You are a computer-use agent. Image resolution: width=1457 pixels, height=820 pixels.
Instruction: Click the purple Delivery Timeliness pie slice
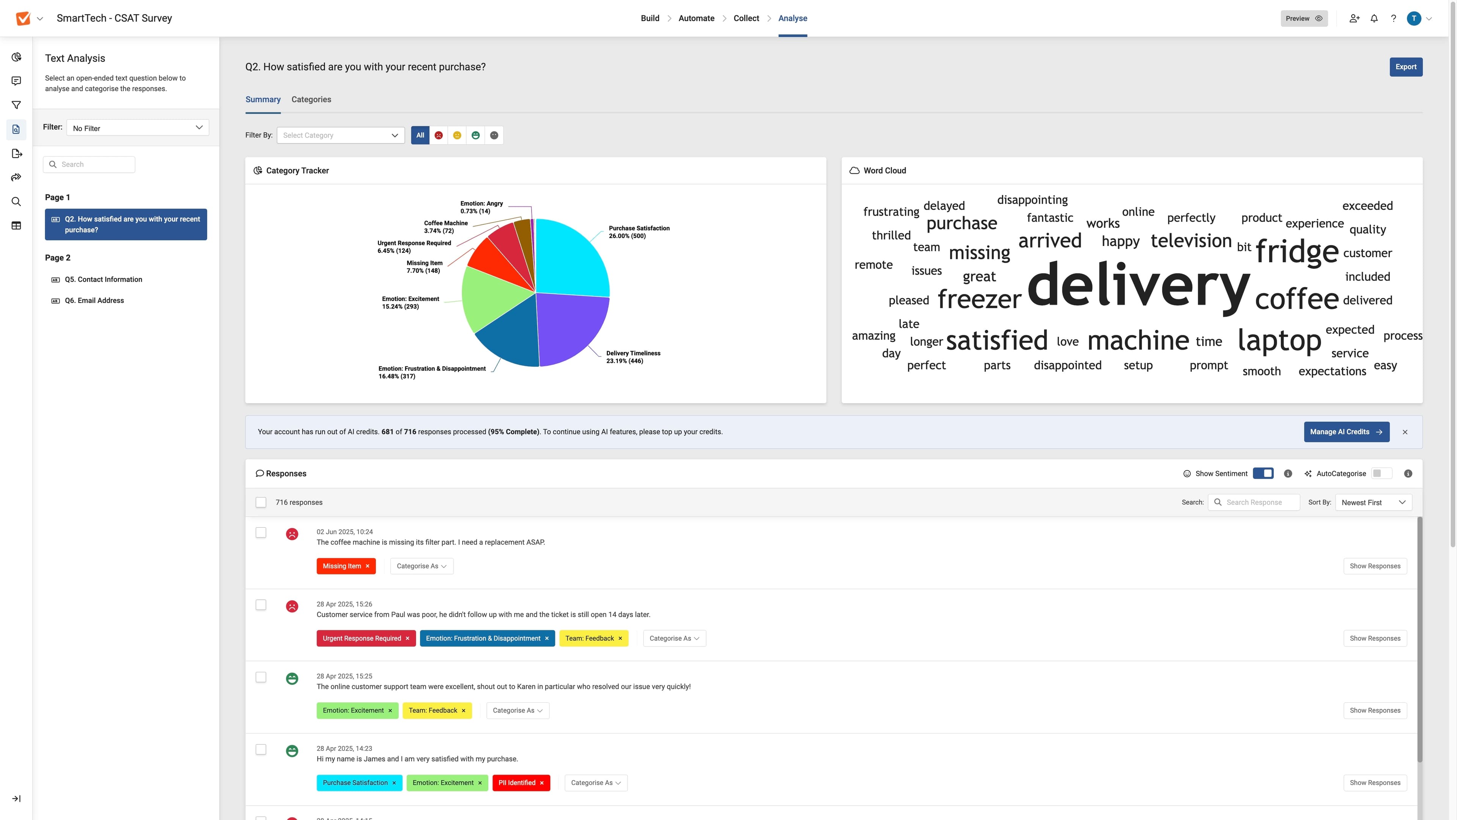[571, 328]
